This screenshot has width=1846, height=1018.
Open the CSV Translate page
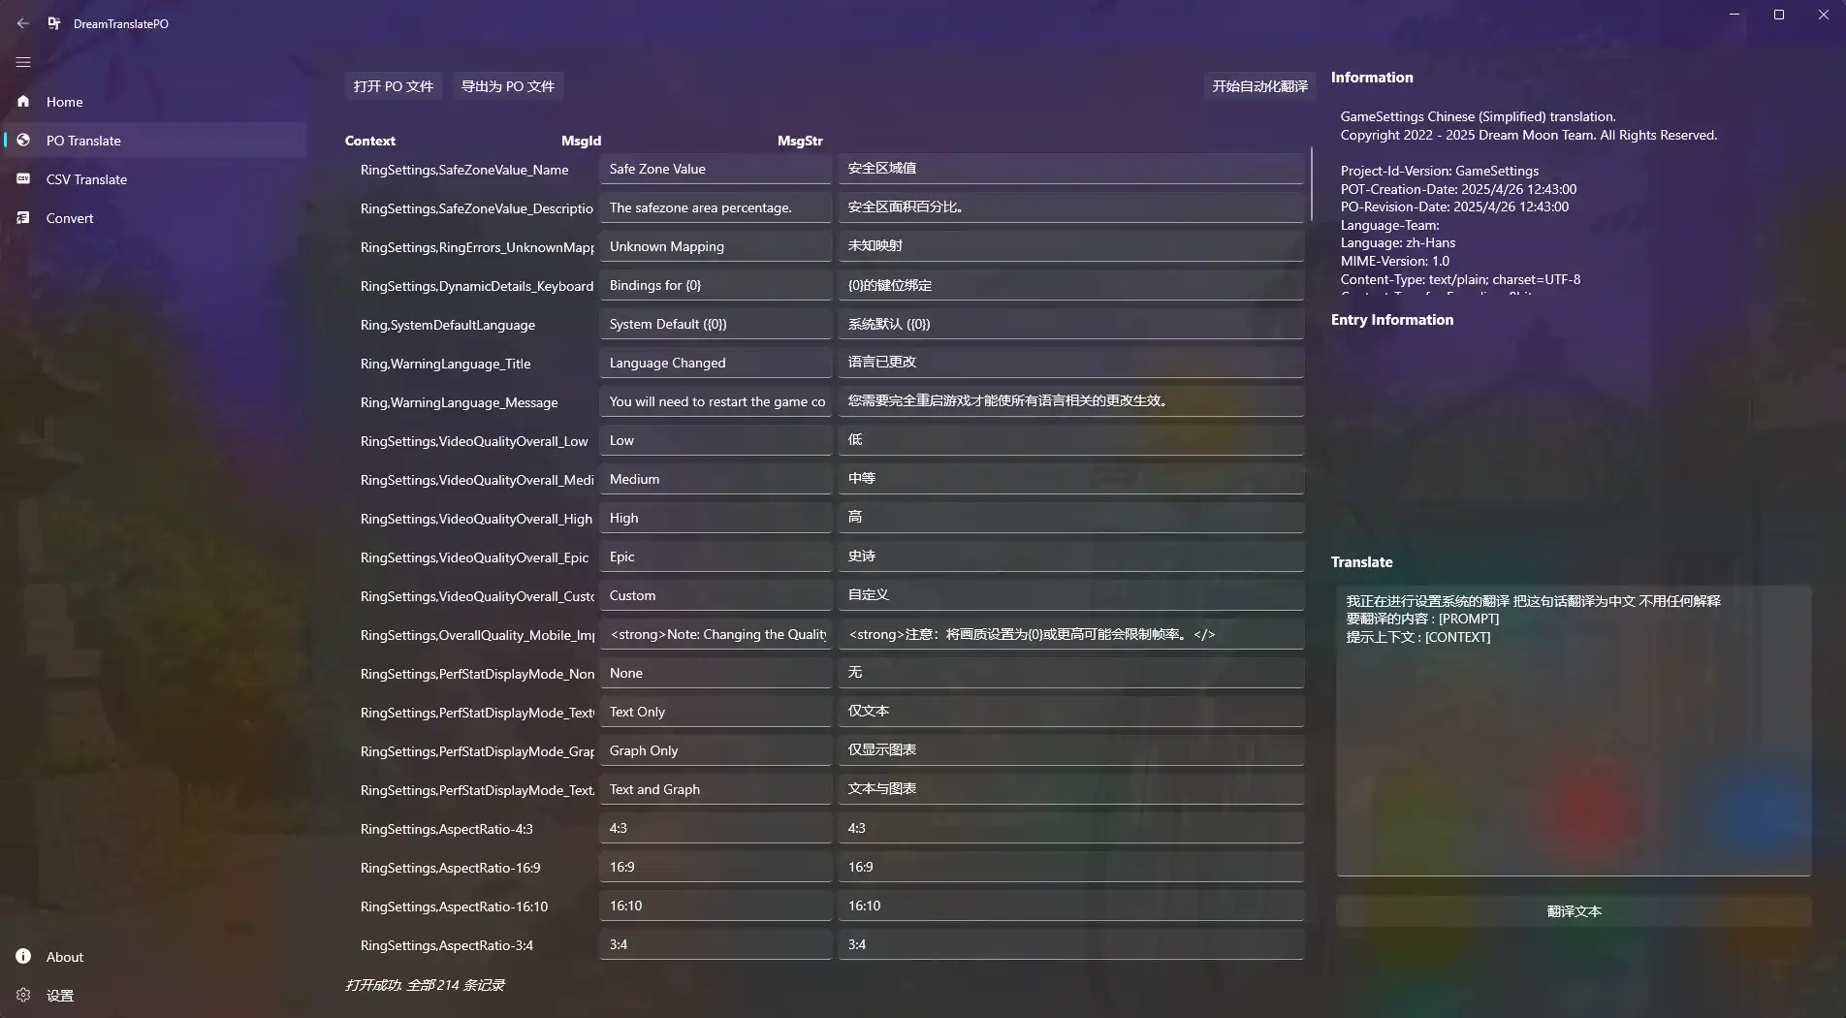[86, 179]
